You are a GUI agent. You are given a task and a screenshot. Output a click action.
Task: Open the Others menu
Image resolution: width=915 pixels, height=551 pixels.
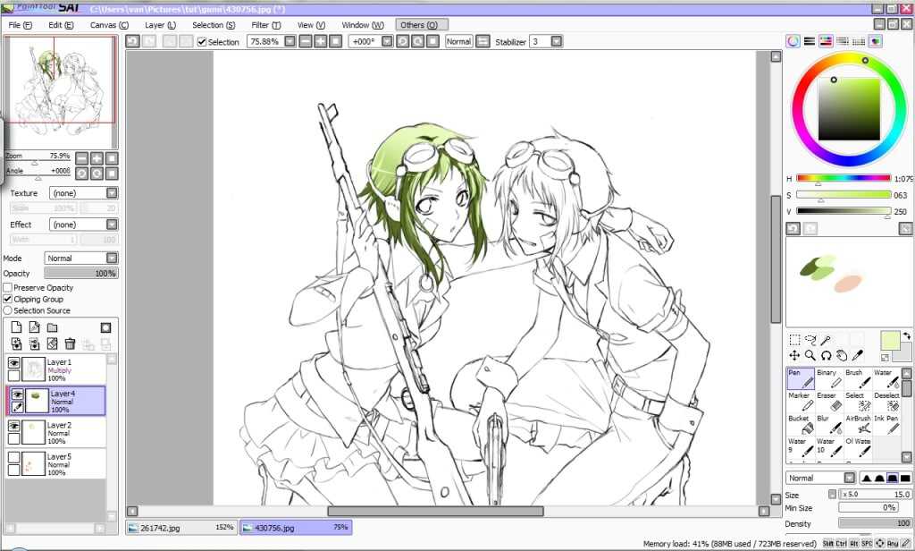422,25
